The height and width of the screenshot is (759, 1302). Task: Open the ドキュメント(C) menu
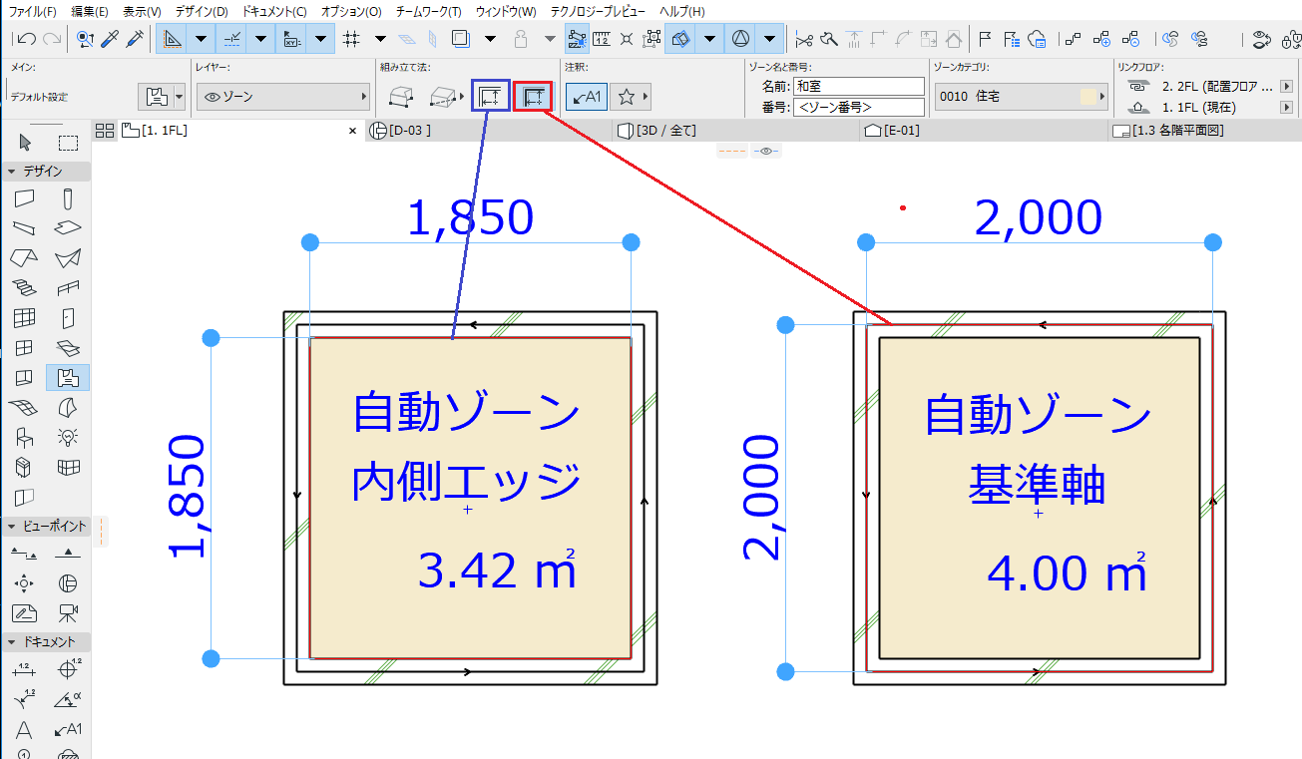pyautogui.click(x=274, y=11)
